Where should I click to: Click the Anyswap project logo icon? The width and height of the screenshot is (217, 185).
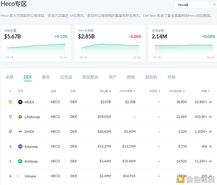click(x=20, y=147)
